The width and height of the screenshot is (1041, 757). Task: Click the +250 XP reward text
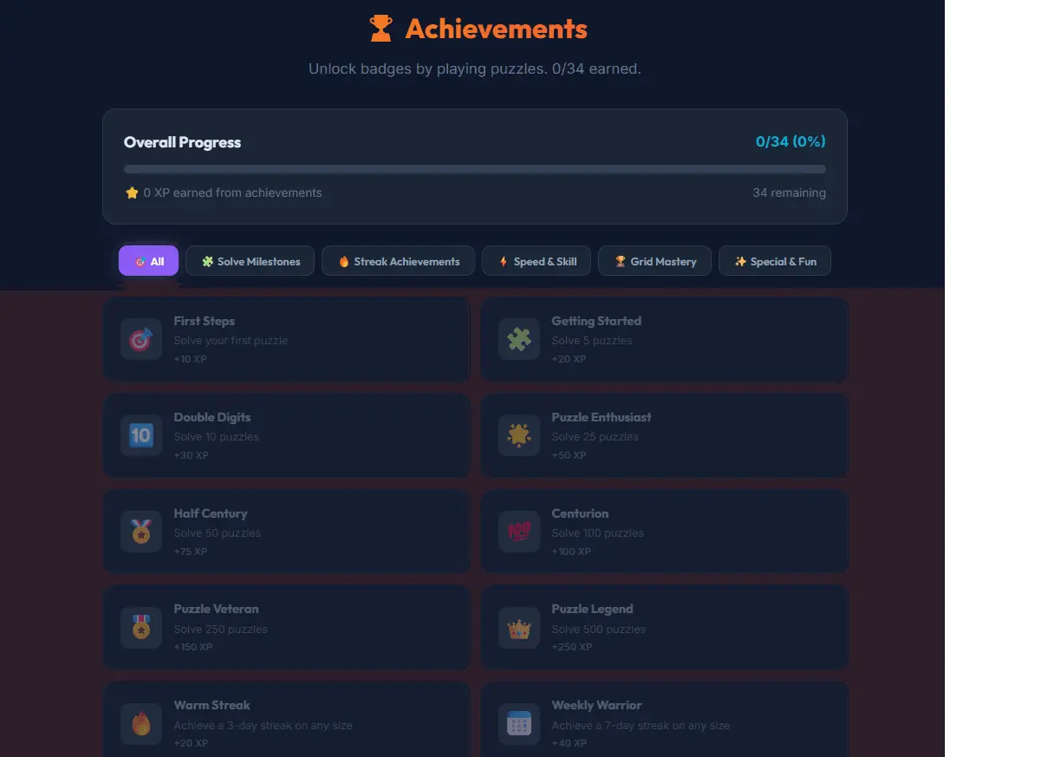572,647
